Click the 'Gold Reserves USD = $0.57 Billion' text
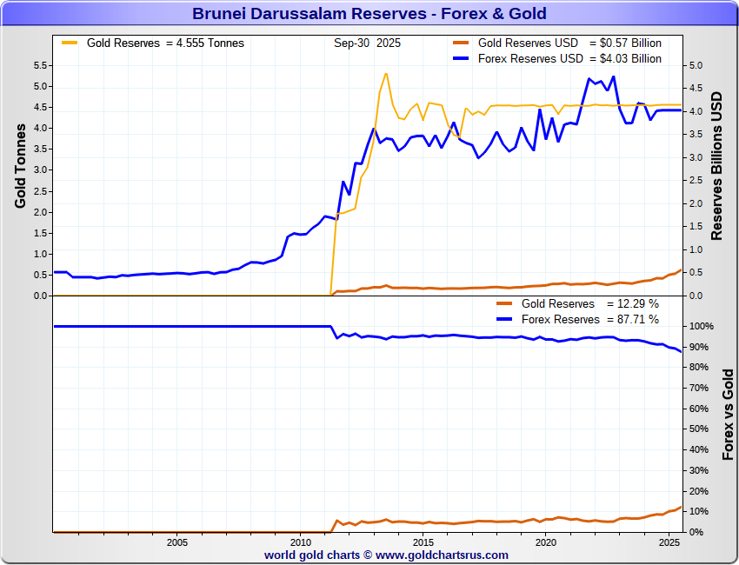This screenshot has height=565, width=739. (569, 43)
